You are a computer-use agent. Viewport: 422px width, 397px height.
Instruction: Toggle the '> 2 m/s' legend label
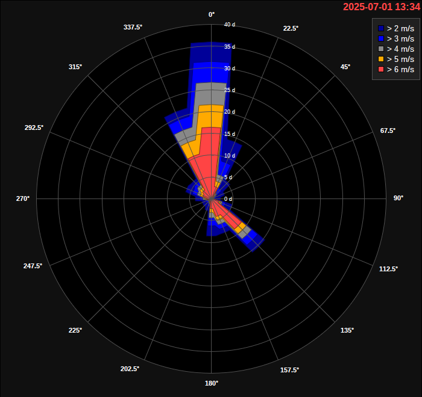point(400,28)
